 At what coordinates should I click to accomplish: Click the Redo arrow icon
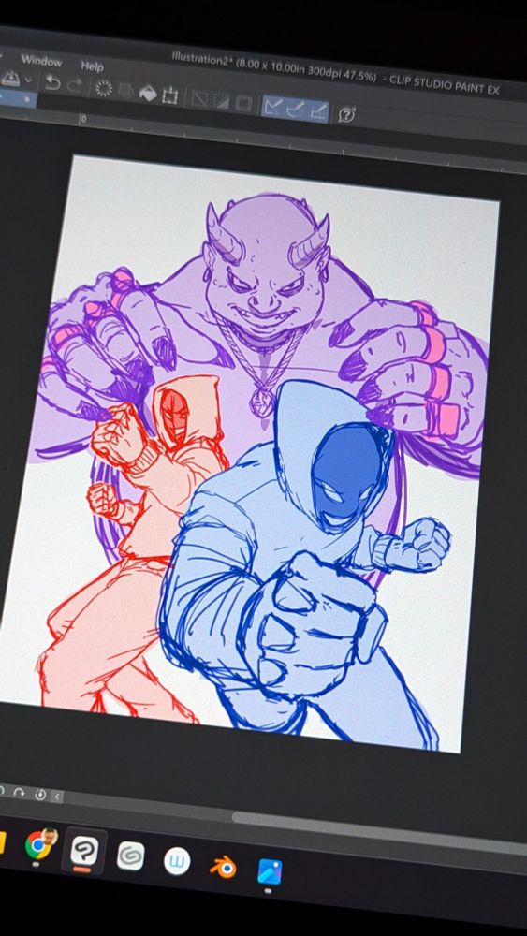pos(74,86)
